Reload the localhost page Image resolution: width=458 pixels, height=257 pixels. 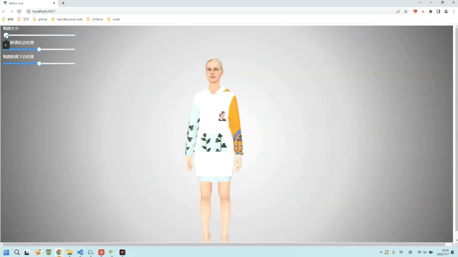[x=19, y=11]
